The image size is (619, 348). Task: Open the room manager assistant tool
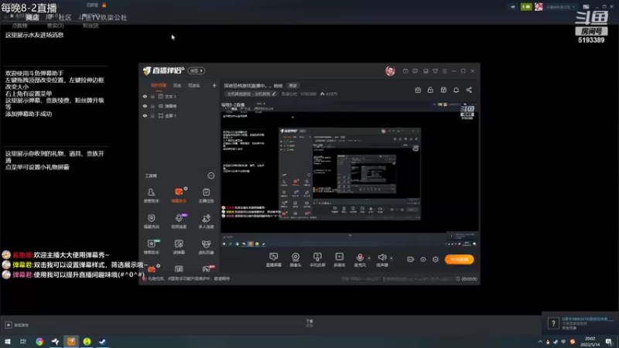(x=151, y=195)
